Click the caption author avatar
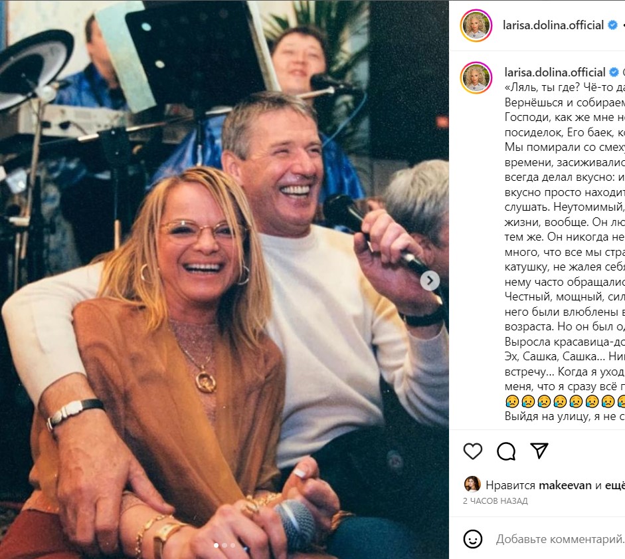The image size is (625, 559). [x=476, y=78]
